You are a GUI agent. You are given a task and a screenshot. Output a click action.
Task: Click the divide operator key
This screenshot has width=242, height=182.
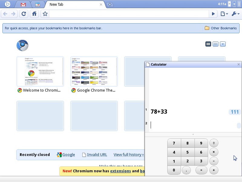pyautogui.click(x=214, y=143)
